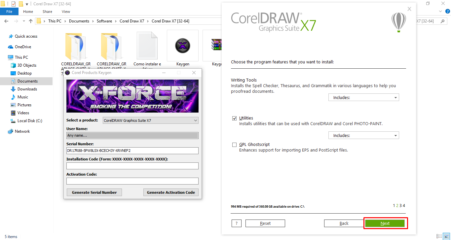Image resolution: width=451 pixels, height=240 pixels.
Task: Click the Activation Code field
Action: click(x=132, y=181)
